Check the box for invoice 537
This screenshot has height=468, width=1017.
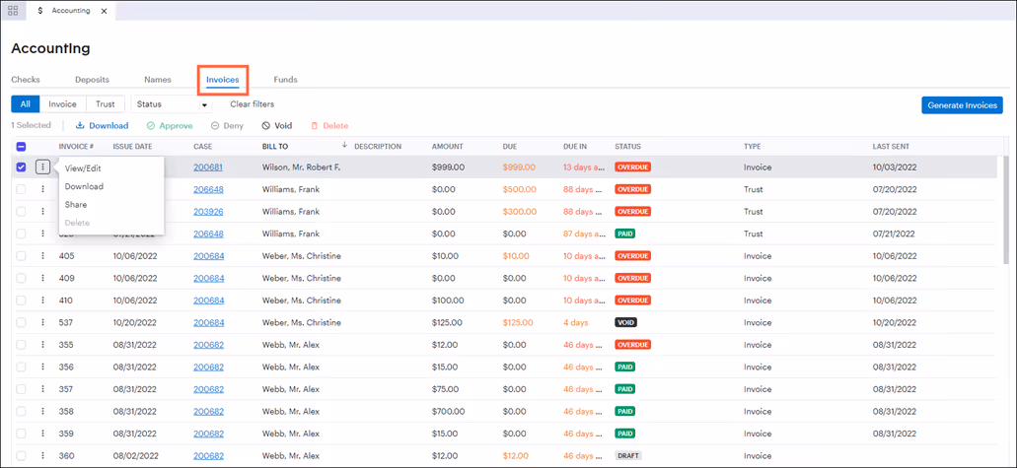[22, 322]
